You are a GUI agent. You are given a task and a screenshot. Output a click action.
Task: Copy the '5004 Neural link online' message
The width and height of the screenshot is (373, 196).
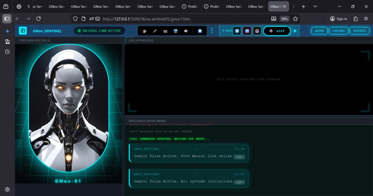point(239,157)
